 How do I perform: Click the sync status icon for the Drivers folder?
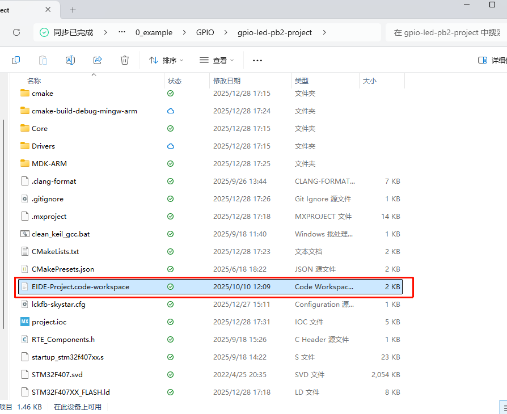coord(170,146)
